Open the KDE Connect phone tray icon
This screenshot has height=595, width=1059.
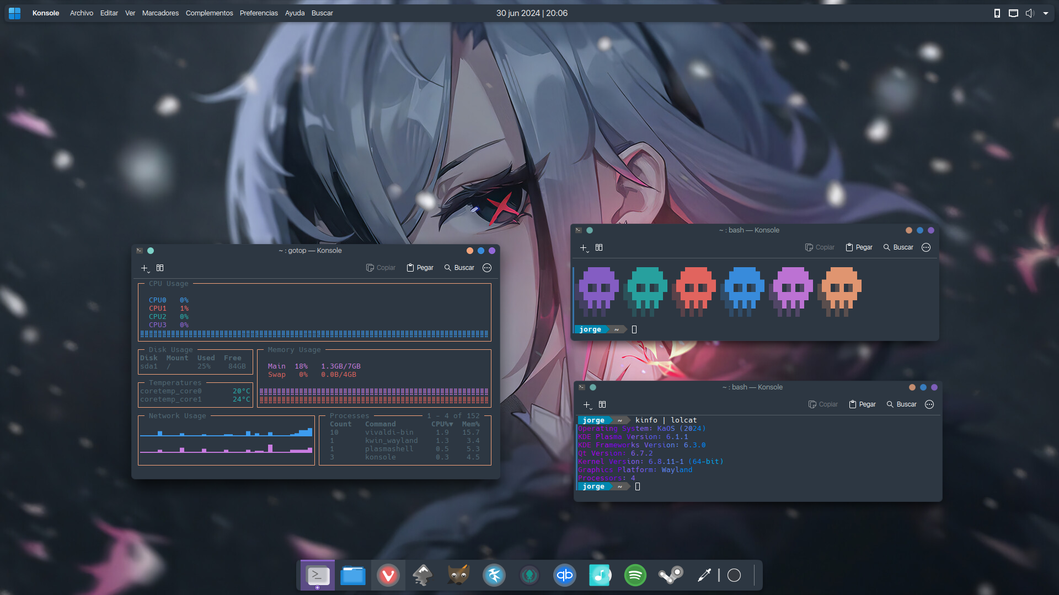click(x=997, y=13)
